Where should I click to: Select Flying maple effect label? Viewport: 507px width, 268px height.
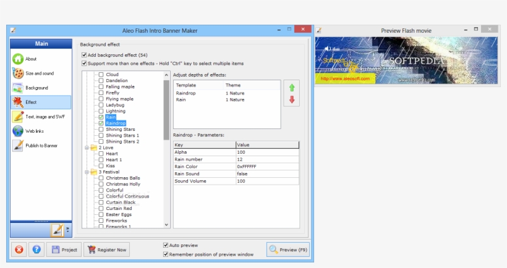[x=119, y=99]
